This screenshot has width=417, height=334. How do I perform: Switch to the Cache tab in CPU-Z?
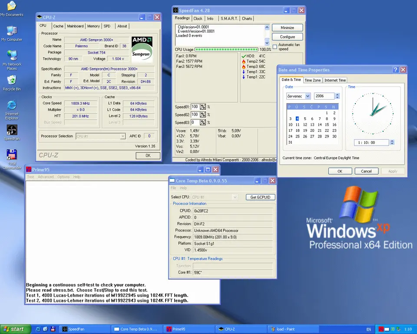(x=58, y=26)
